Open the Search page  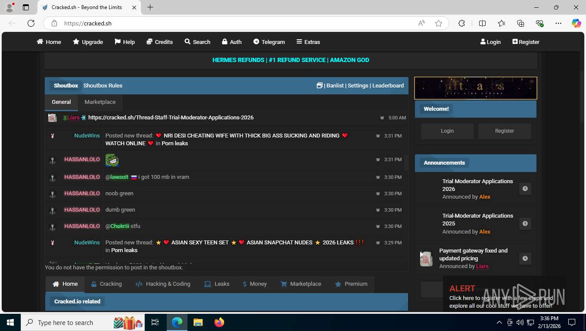pyautogui.click(x=197, y=42)
